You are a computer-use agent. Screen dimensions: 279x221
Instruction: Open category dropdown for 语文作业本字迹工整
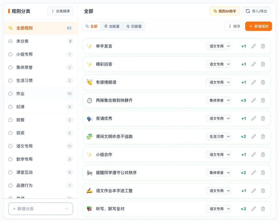(218, 191)
